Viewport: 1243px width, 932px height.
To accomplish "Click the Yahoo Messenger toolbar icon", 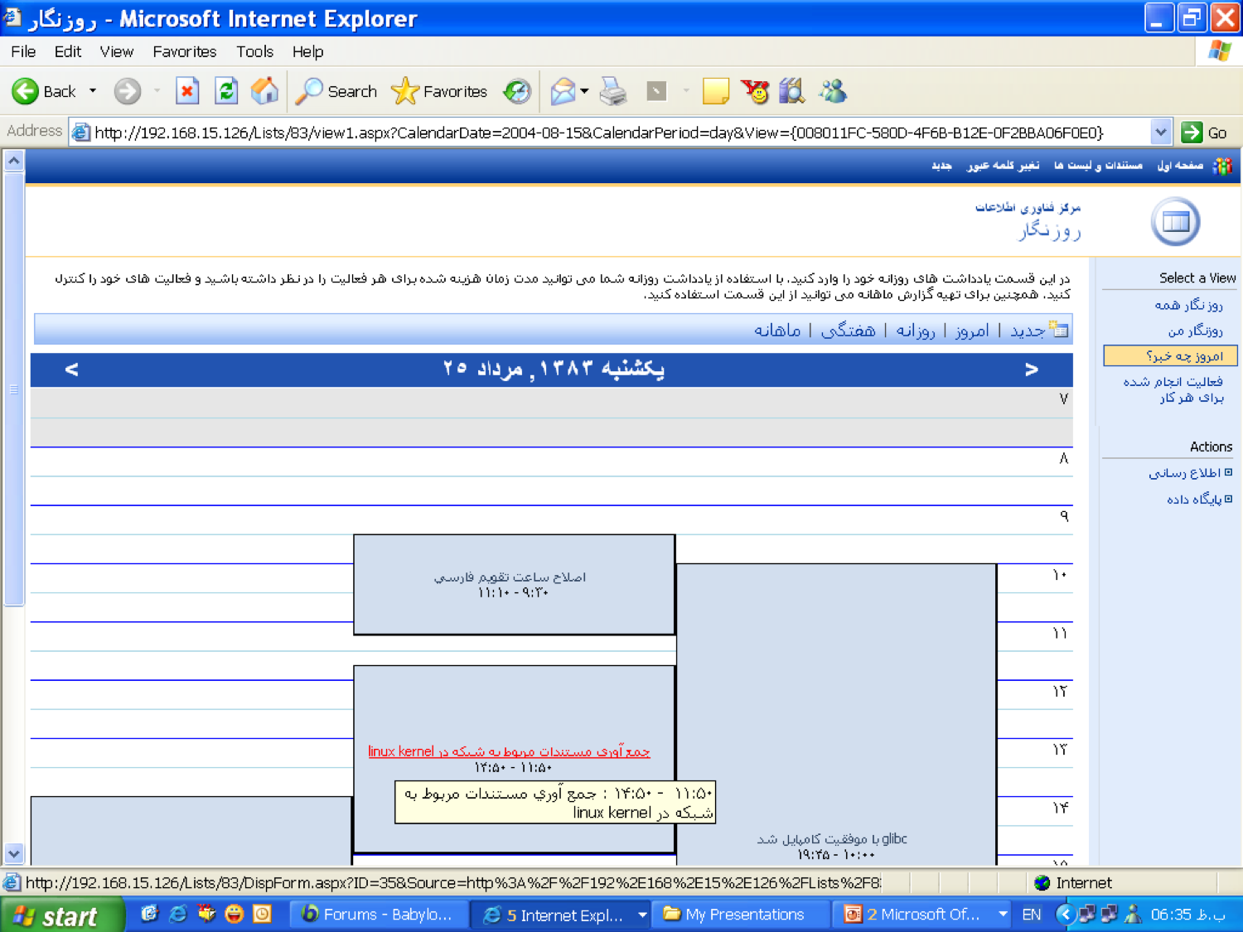I will pyautogui.click(x=755, y=91).
